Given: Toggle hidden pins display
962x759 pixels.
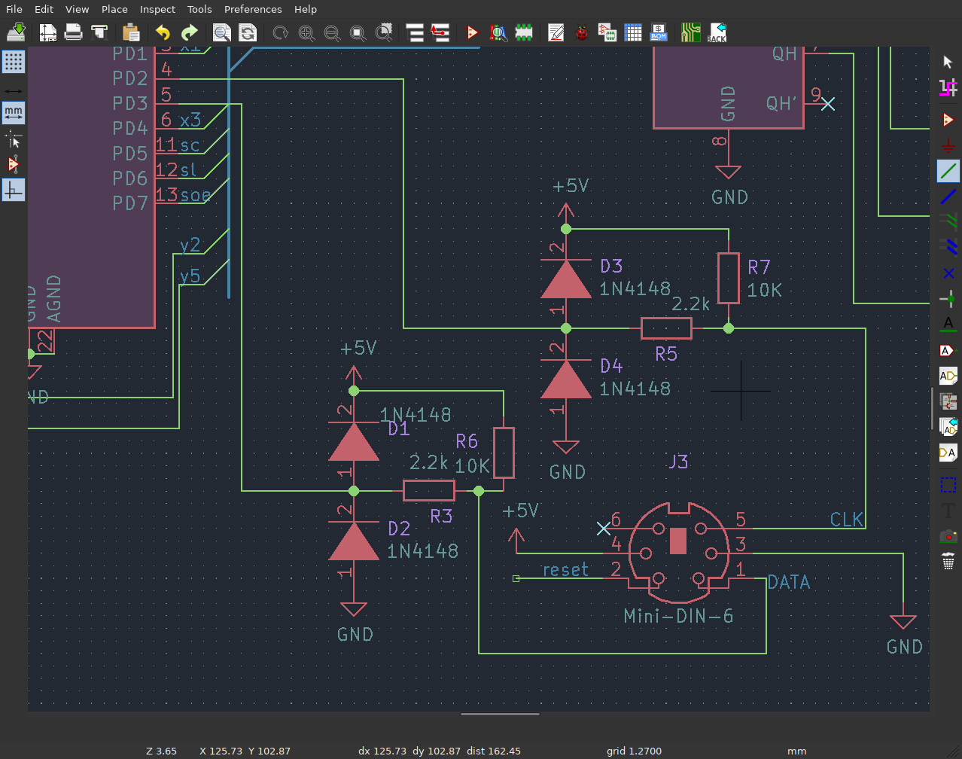Looking at the screenshot, I should (x=14, y=164).
